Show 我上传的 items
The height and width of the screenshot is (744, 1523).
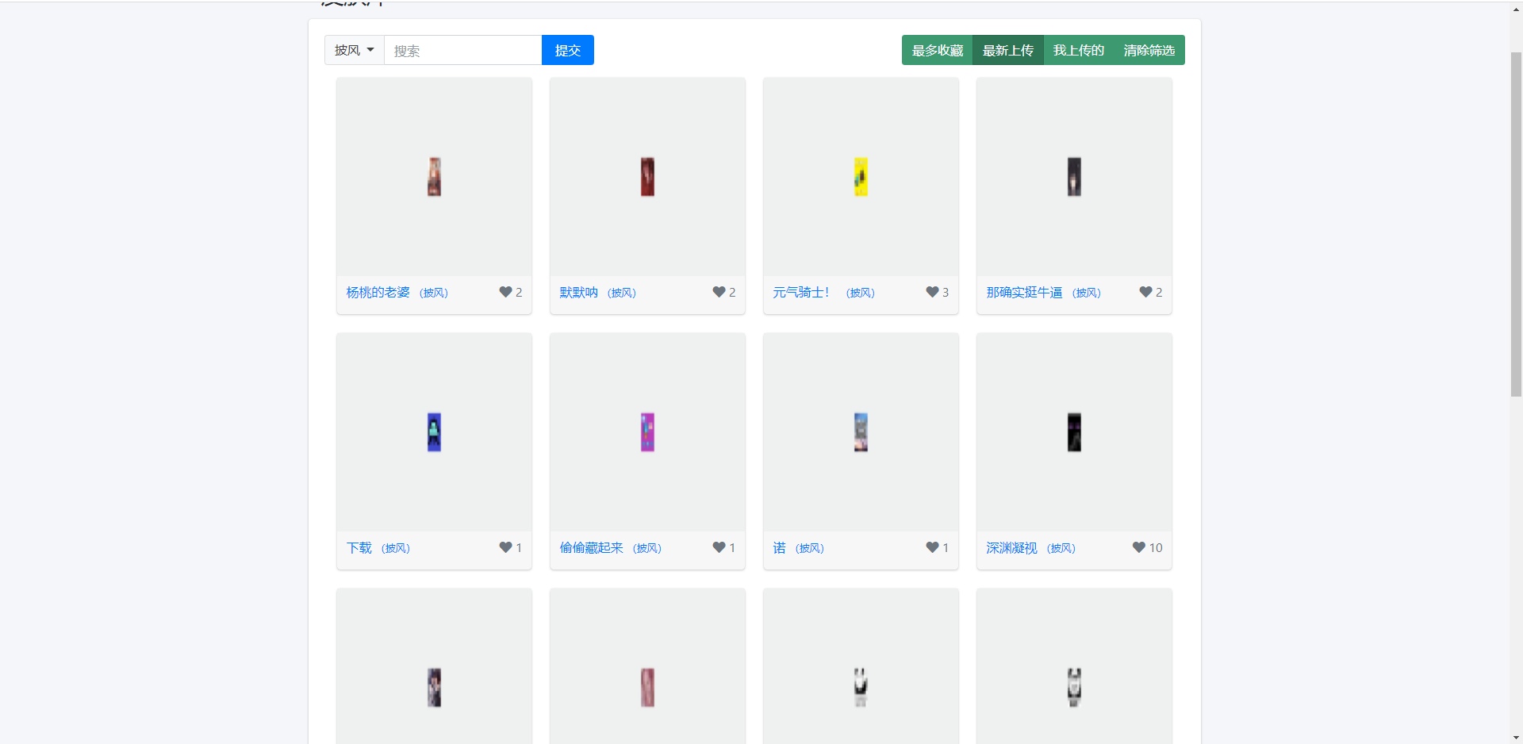tap(1078, 50)
